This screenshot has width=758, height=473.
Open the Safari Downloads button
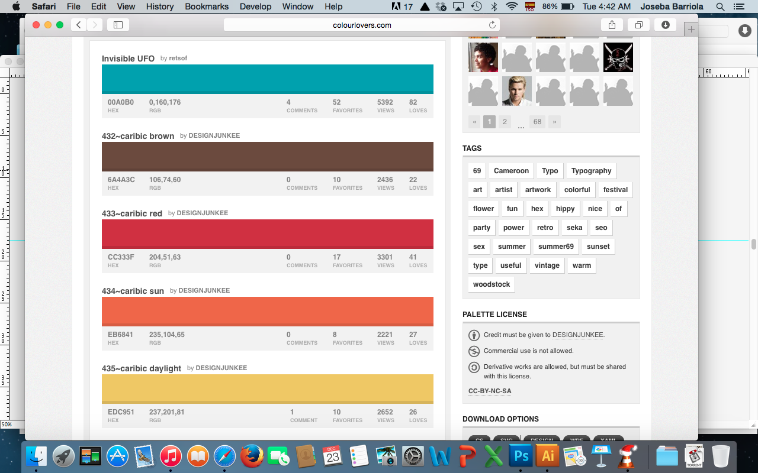pyautogui.click(x=665, y=25)
